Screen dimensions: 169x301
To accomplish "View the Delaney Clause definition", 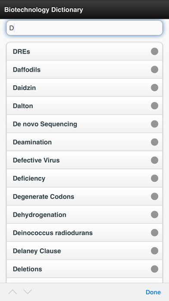I will (x=84, y=251).
